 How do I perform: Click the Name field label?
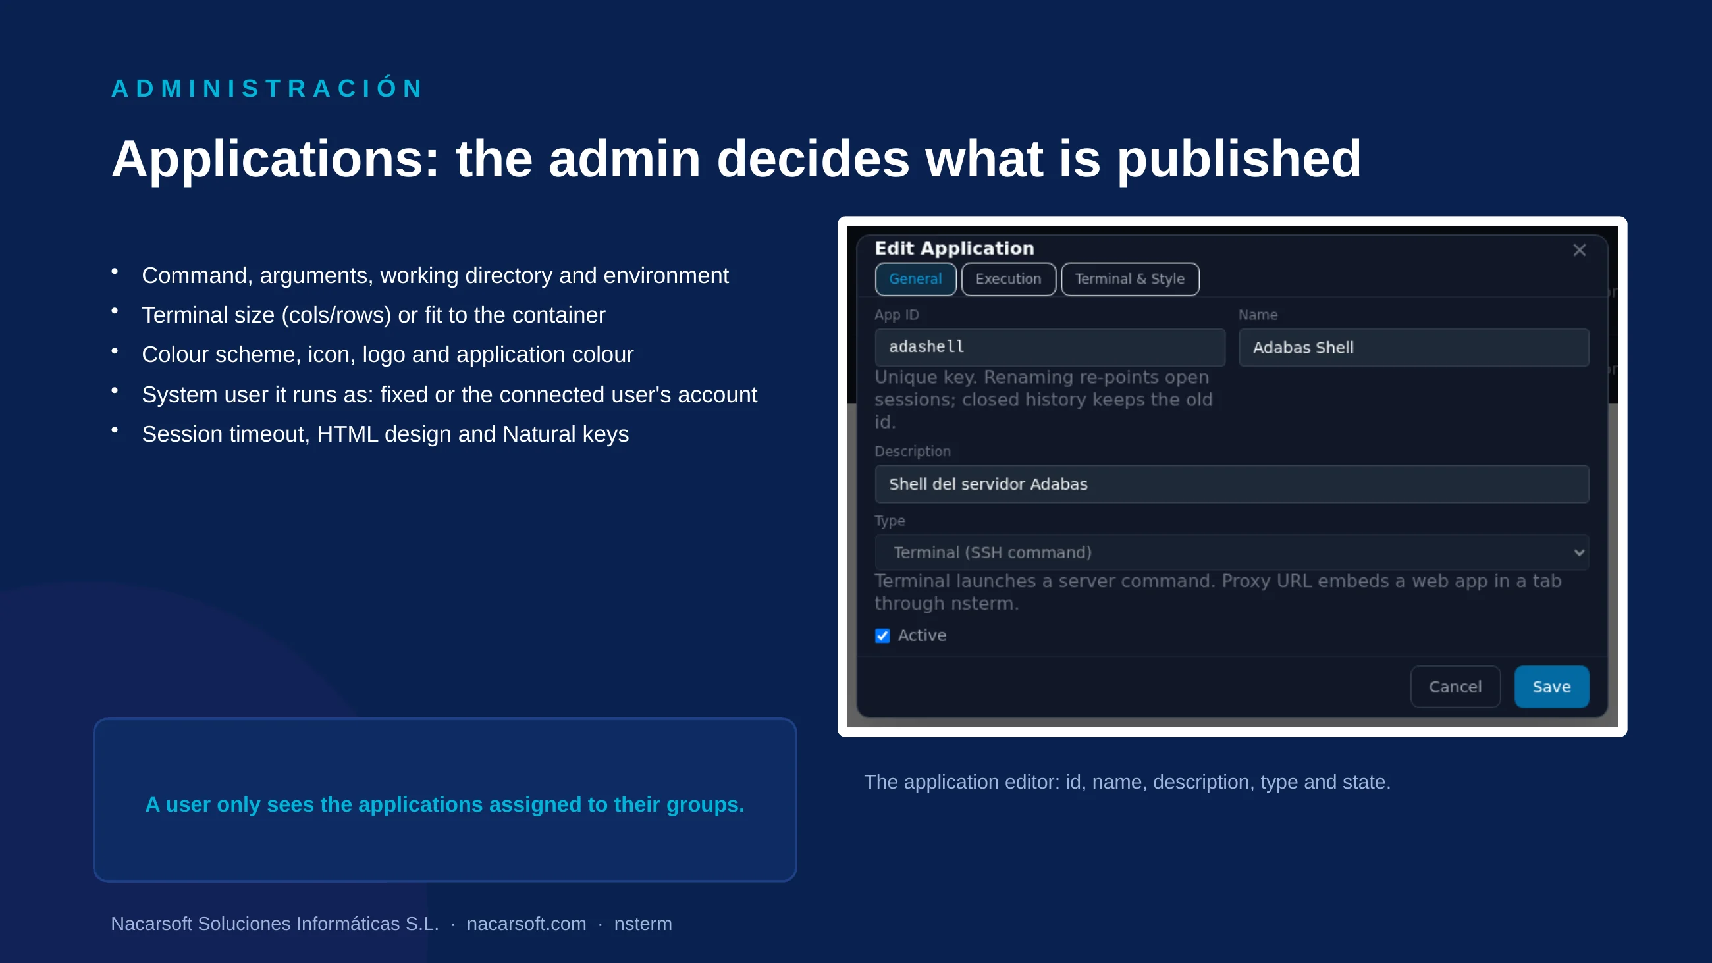1258,315
